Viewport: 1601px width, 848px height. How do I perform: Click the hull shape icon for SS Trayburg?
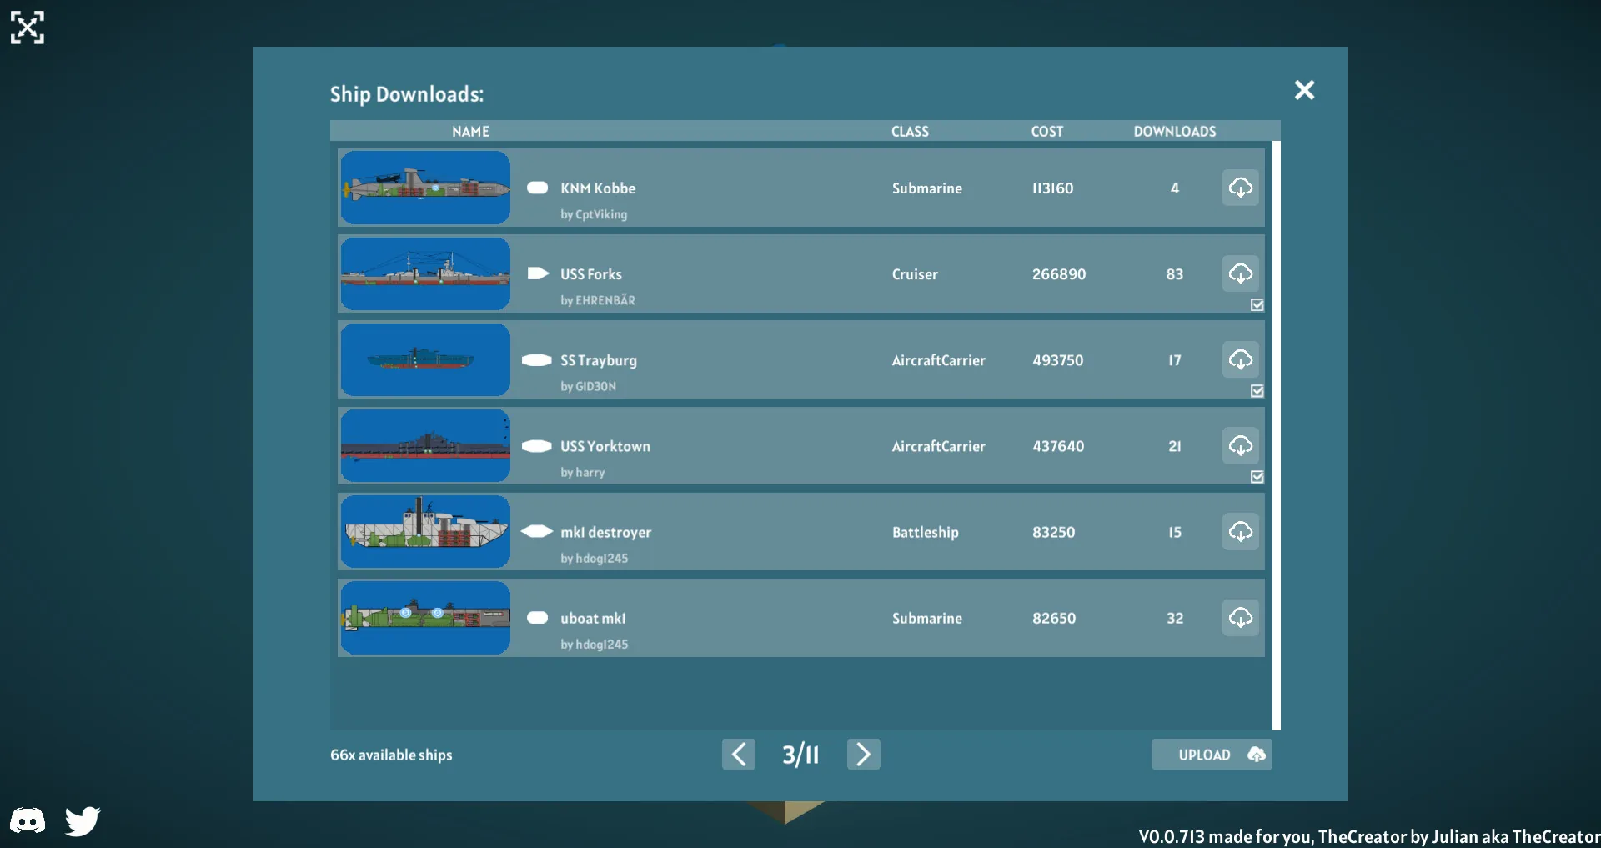pos(537,360)
